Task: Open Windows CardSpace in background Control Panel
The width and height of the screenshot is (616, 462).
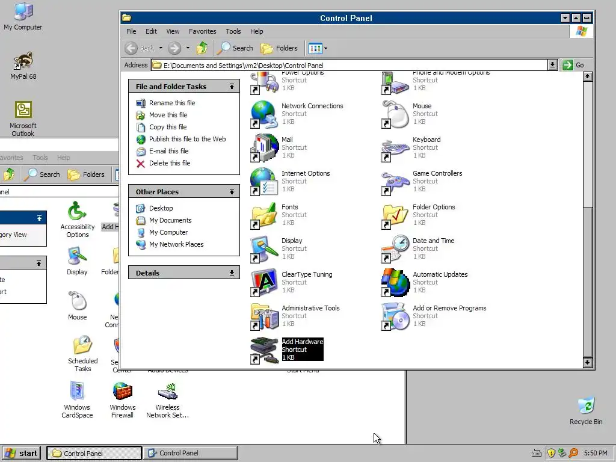Action: pyautogui.click(x=77, y=400)
